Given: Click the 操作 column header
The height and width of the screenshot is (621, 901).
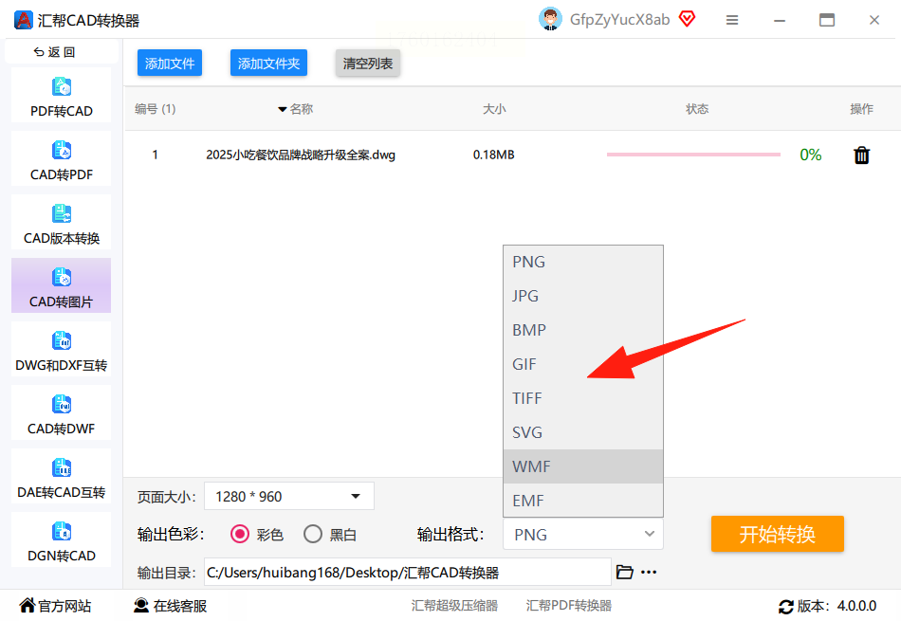Looking at the screenshot, I should click(x=861, y=109).
